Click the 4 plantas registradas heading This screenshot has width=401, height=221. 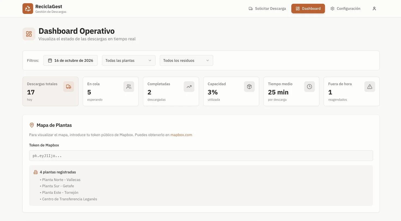58,172
